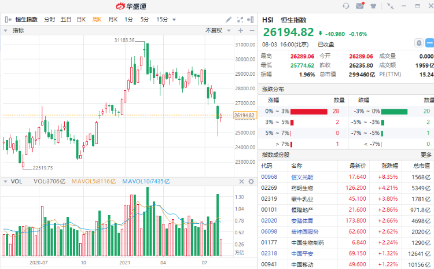The image size is (434, 269).
Task: Click MAVOL10 indicator label
Action: 146,182
